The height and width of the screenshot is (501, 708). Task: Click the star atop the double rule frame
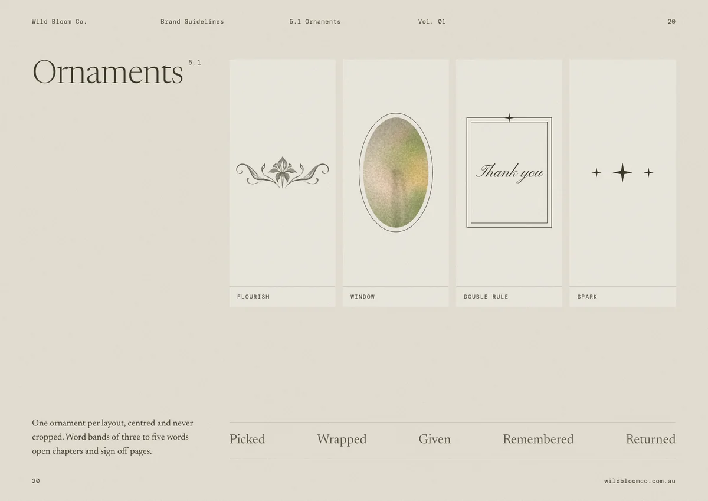pyautogui.click(x=509, y=117)
